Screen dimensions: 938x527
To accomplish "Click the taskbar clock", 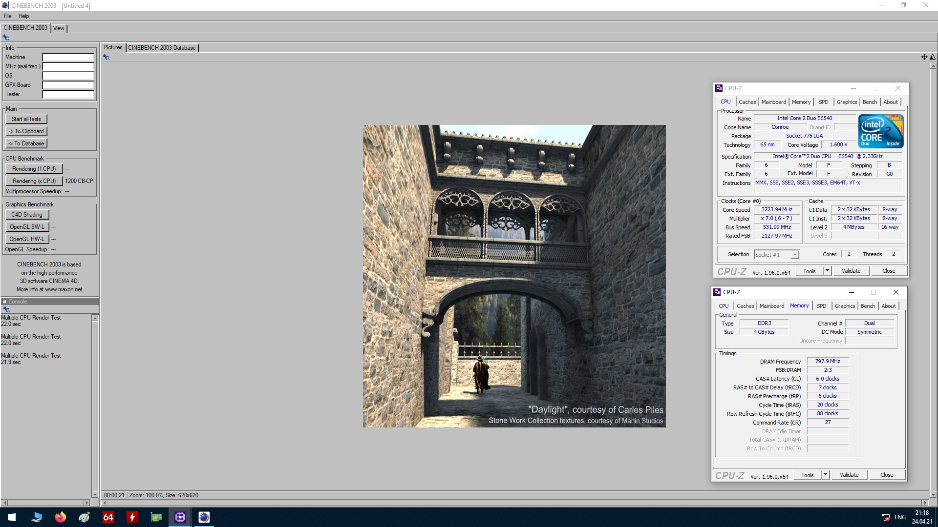I will [x=922, y=517].
